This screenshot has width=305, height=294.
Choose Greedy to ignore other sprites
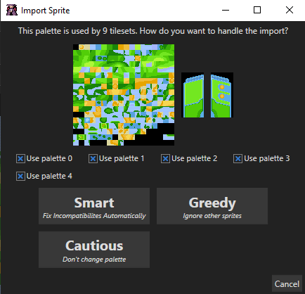tap(212, 206)
